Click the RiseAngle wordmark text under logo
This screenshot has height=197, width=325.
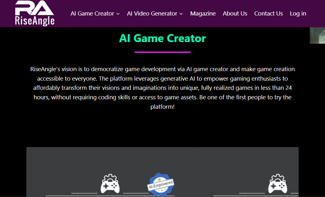tap(35, 21)
